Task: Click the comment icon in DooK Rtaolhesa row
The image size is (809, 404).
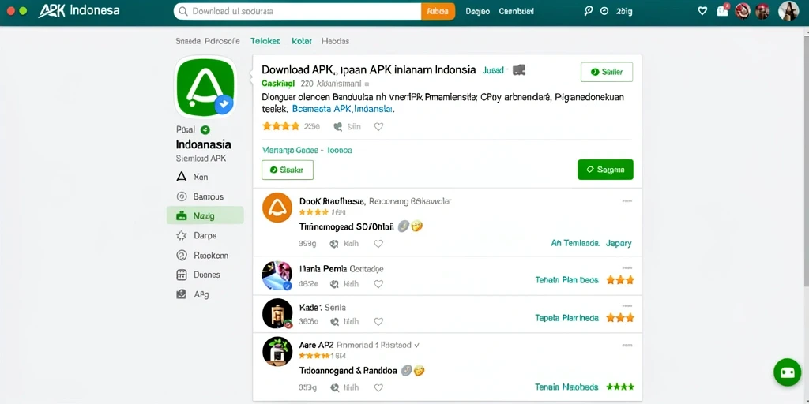Action: 334,244
